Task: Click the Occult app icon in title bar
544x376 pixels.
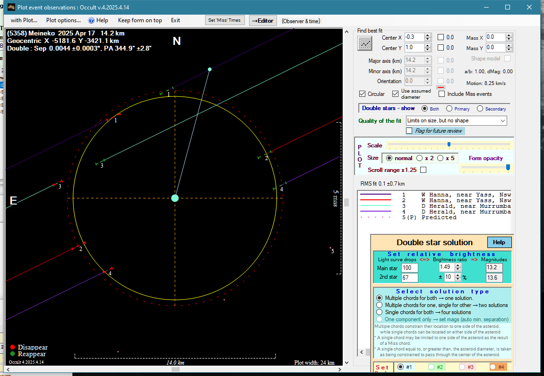Action: (11, 7)
